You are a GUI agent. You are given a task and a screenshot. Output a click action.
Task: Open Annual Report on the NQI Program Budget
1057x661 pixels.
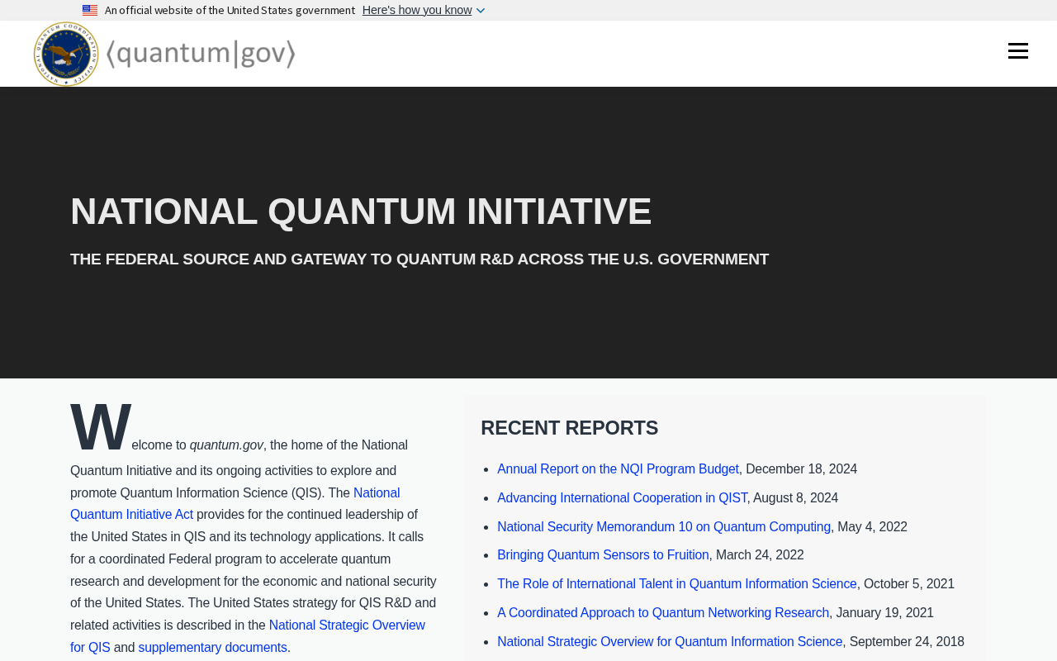618,469
